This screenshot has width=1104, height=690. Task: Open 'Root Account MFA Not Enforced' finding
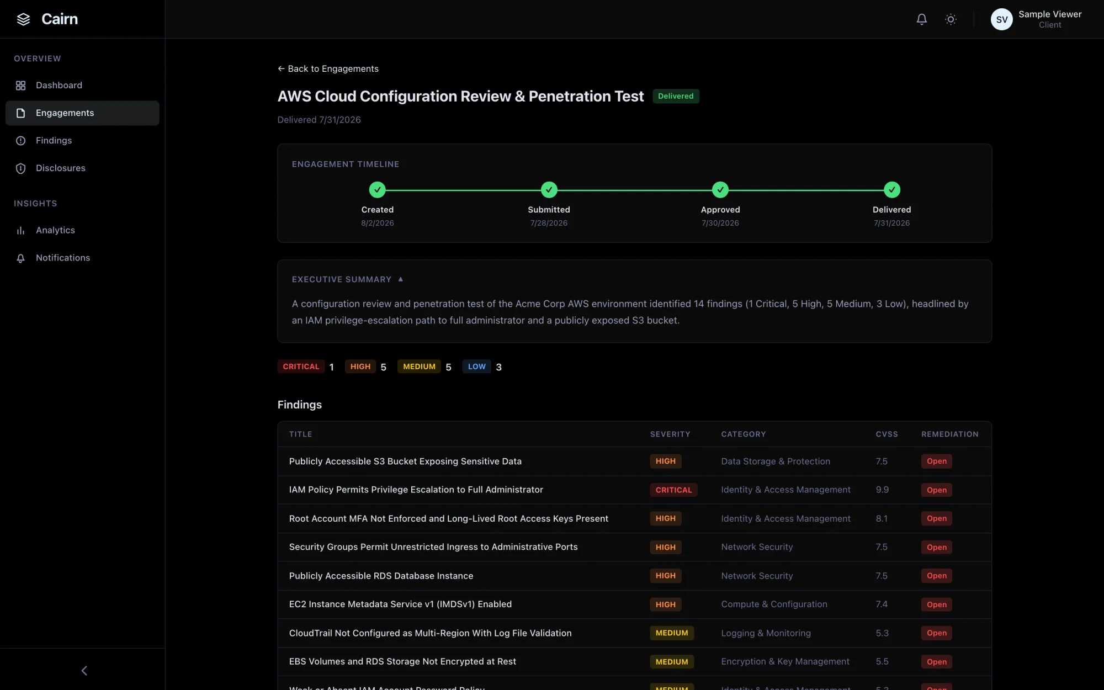[x=449, y=519]
